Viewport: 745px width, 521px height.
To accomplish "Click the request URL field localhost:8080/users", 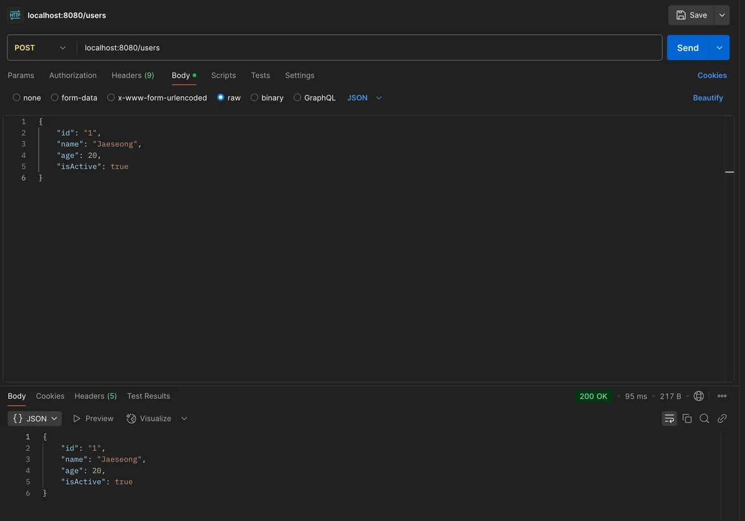I will [x=369, y=48].
